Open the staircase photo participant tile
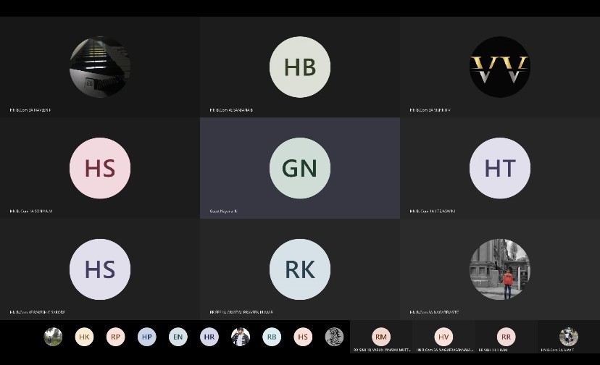 pos(100,67)
